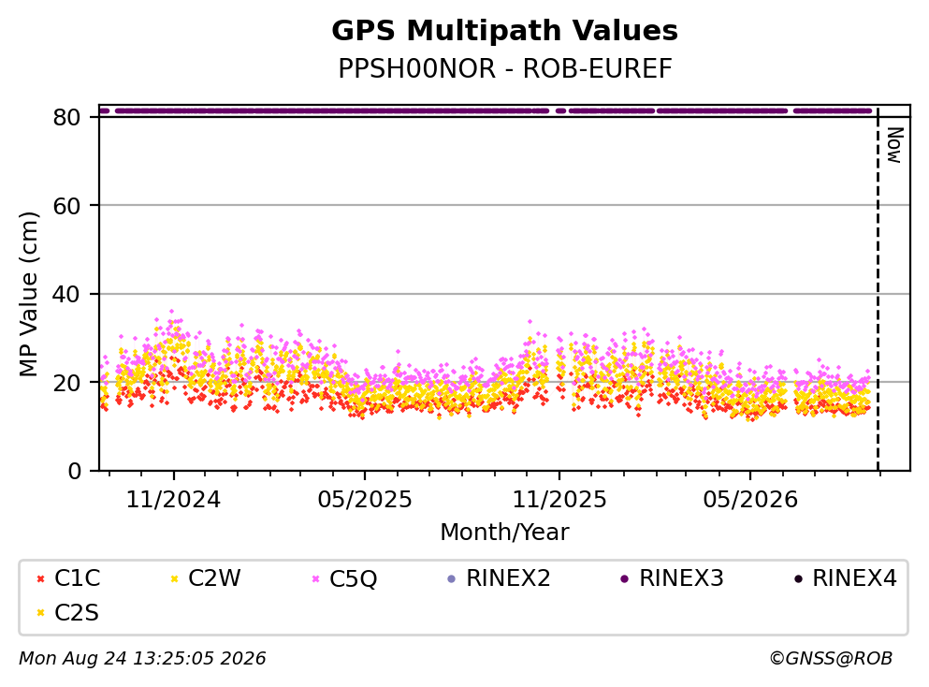
Task: Click the RINEX4 black legend dot
Action: click(x=798, y=578)
